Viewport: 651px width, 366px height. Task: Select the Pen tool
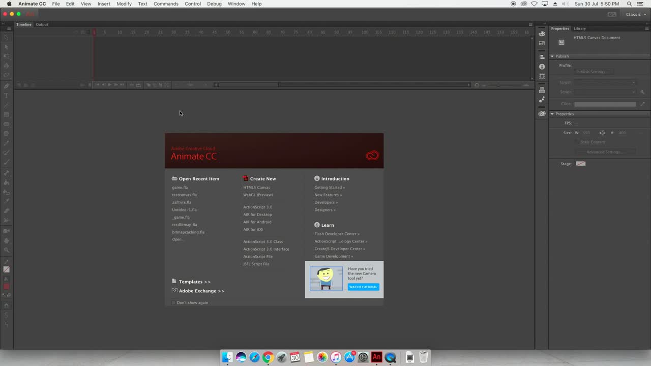coord(7,86)
